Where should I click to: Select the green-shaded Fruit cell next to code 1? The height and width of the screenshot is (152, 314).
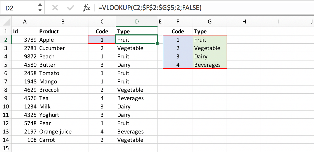point(209,40)
